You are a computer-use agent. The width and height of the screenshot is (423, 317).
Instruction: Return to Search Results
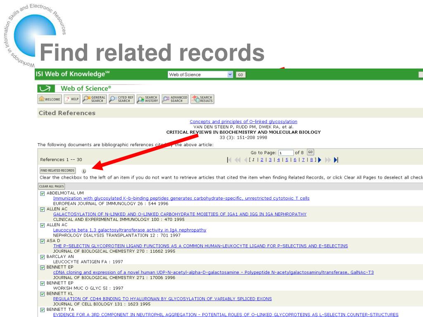[202, 99]
